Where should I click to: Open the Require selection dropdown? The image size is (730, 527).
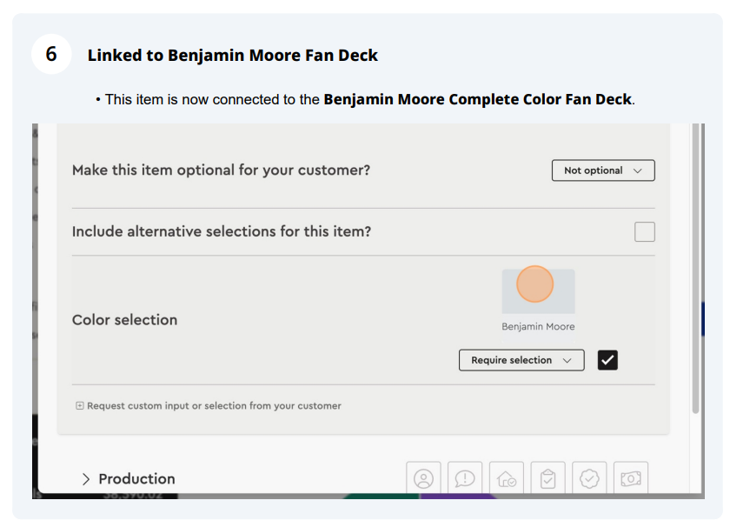(x=521, y=360)
